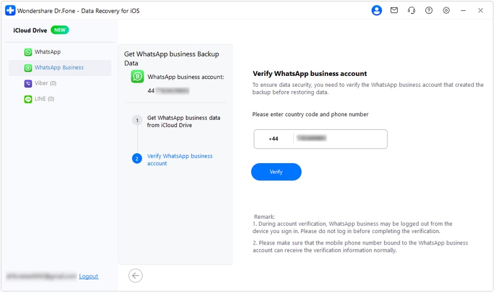The height and width of the screenshot is (293, 495).
Task: Click the Dr.Fone blue plus logo
Action: tap(10, 10)
